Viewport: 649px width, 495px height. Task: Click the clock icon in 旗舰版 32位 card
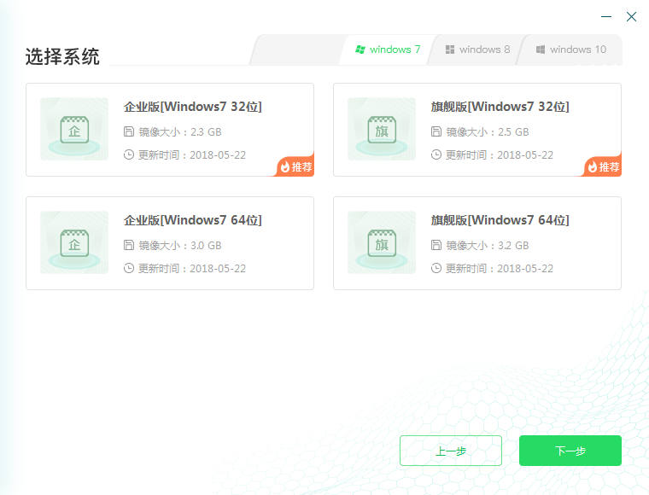coord(436,154)
